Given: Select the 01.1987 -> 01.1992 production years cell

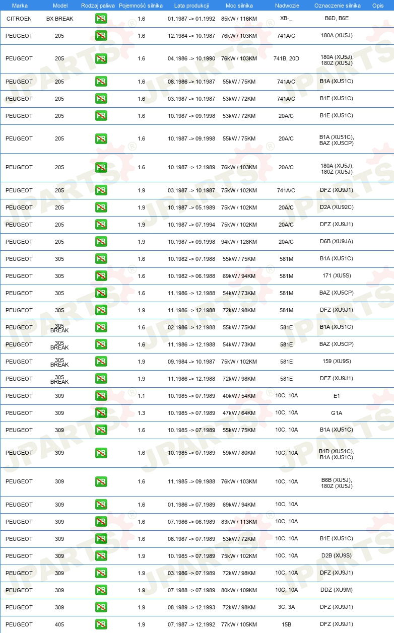Looking at the screenshot, I should click(x=191, y=18).
